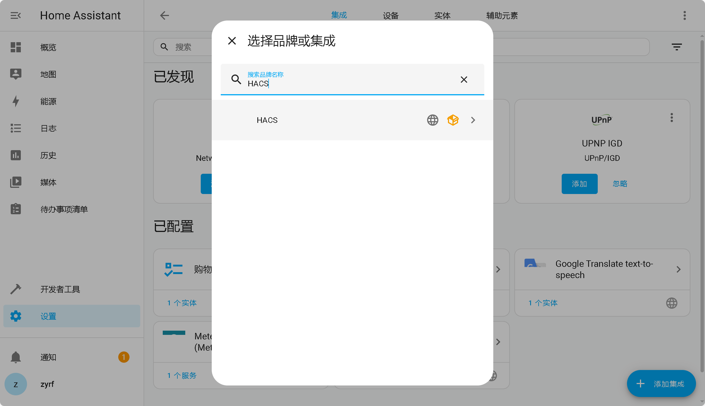Switch to the 集成 tab
The height and width of the screenshot is (406, 705).
339,15
